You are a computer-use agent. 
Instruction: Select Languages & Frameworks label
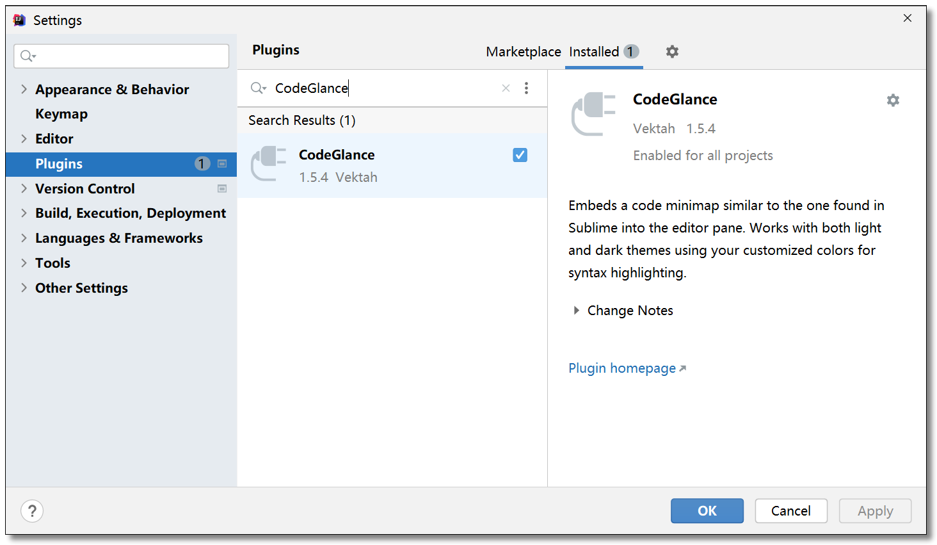click(119, 238)
